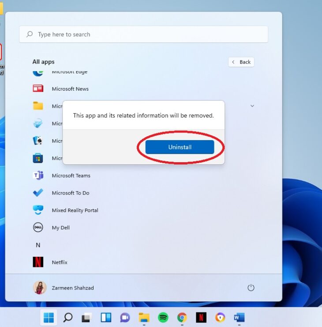
Task: Launch the Mixed Reality Portal icon
Action: point(38,210)
